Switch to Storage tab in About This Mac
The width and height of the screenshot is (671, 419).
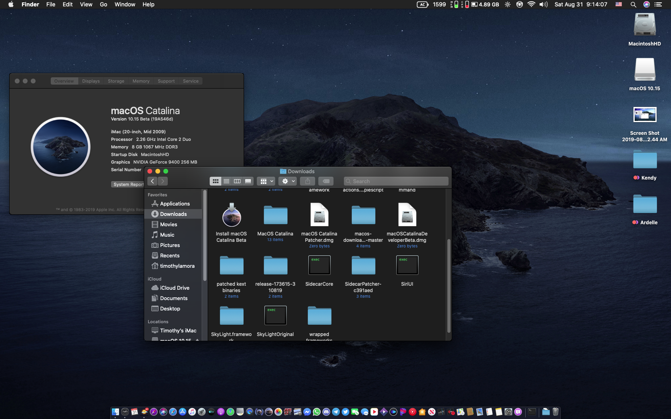point(116,81)
